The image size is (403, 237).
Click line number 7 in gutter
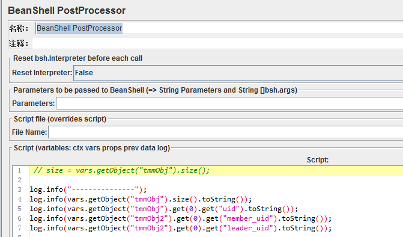click(20, 228)
